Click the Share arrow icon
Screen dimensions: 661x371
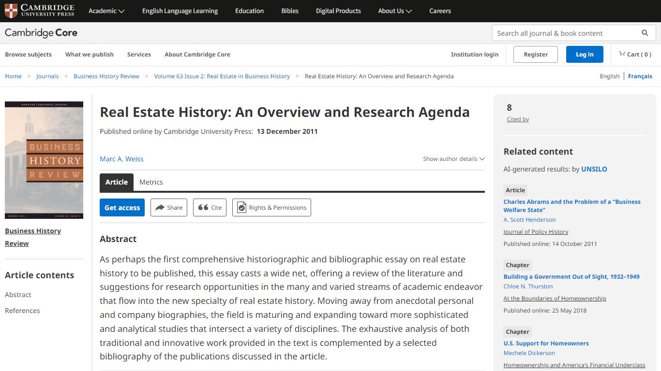(x=160, y=208)
